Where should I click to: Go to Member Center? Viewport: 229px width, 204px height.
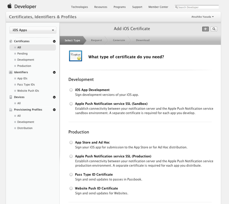pos(158,7)
